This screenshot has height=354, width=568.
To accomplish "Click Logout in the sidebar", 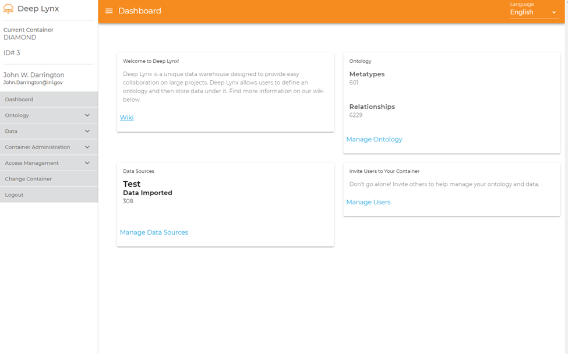I will [15, 195].
